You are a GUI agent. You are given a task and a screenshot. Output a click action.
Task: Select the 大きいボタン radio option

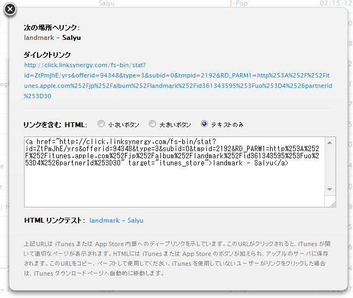click(x=152, y=124)
